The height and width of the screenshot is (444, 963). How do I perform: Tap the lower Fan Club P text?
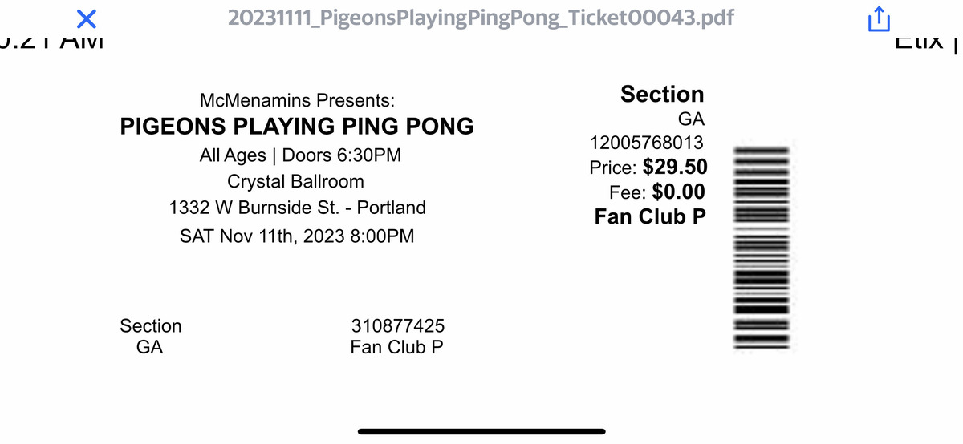point(397,347)
